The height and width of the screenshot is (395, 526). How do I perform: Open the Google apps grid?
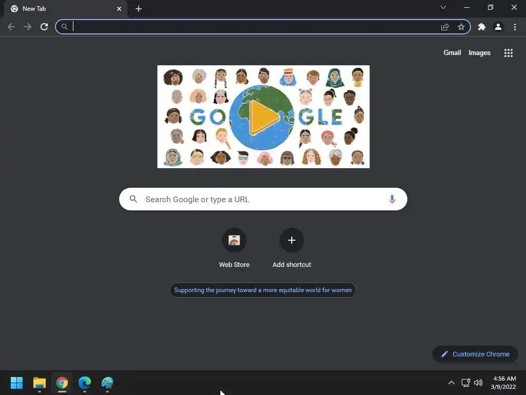click(508, 53)
